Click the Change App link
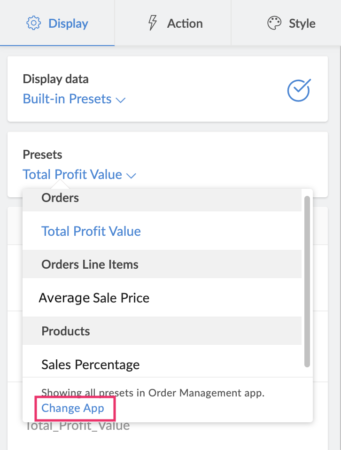Screen dimensions: 341x450 point(73,408)
